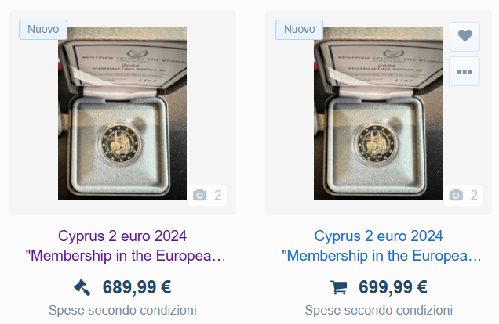Click the camera icon on the 699,99 € listing photo

(x=456, y=195)
